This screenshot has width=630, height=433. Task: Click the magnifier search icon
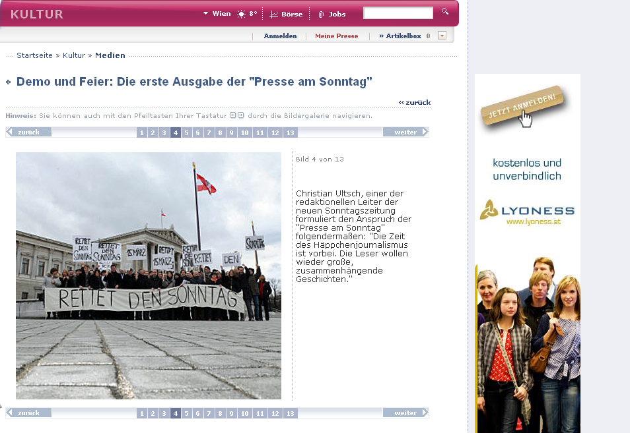pos(445,11)
